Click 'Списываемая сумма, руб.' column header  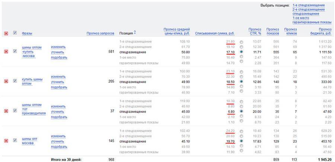point(215,33)
